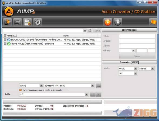
Task: Click the AIMP round orange logo
Action: [9, 11]
